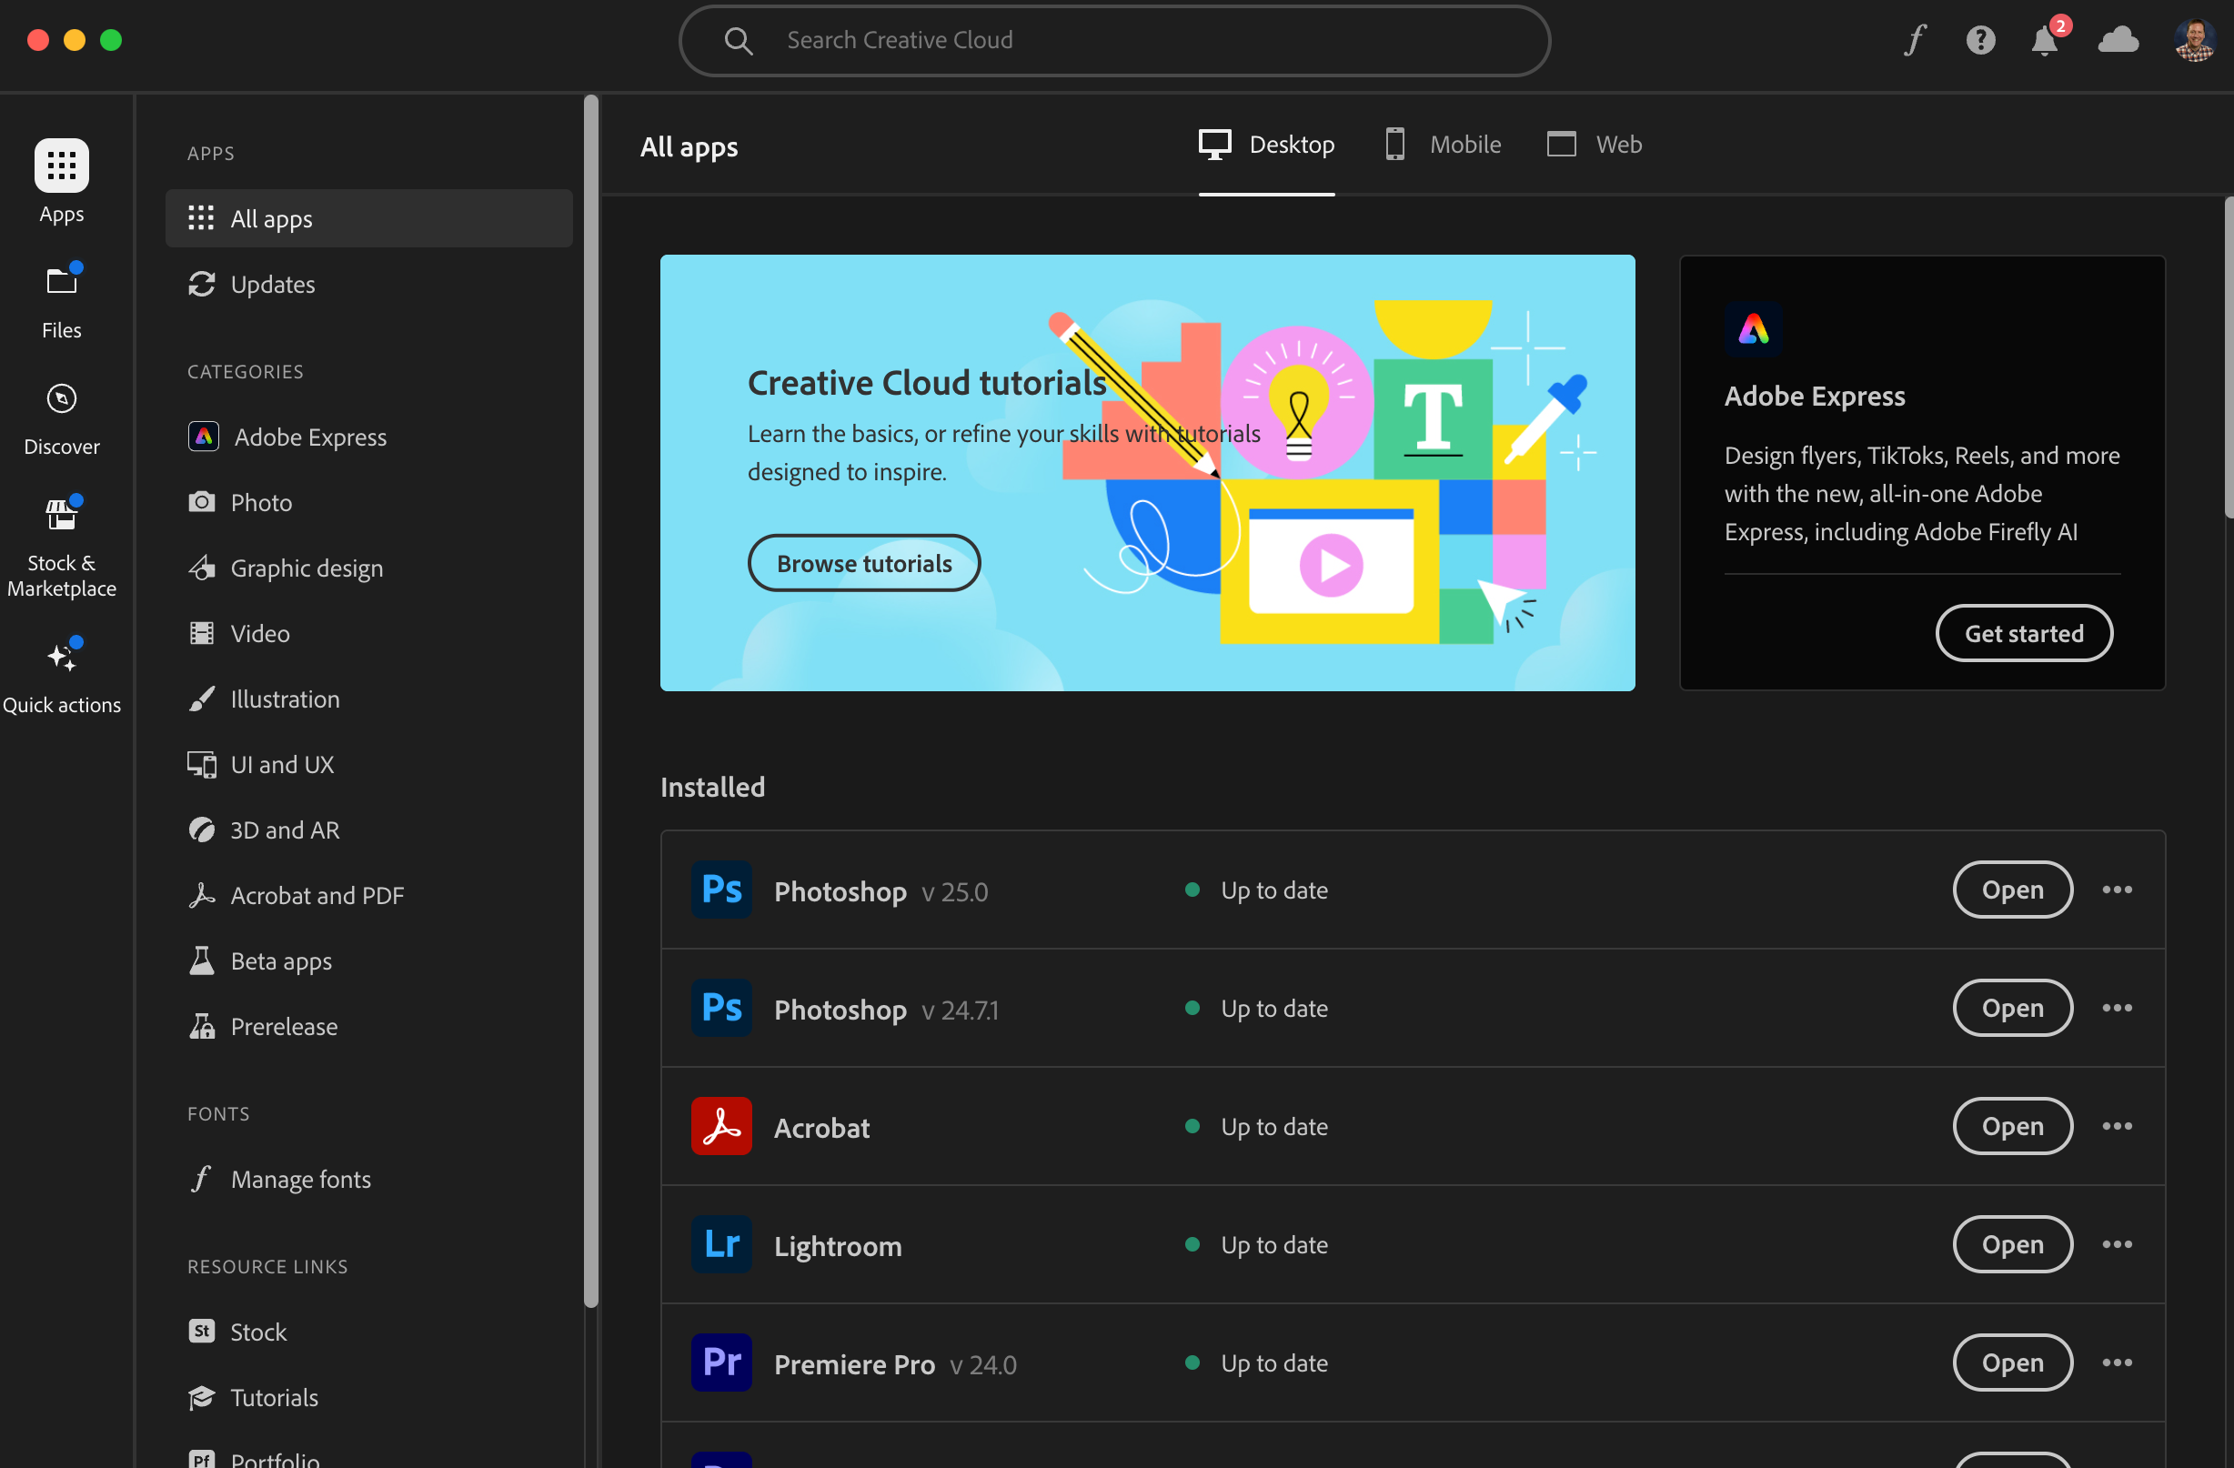Click the Browse tutorials button
Screen dimensions: 2234x1468
[863, 563]
